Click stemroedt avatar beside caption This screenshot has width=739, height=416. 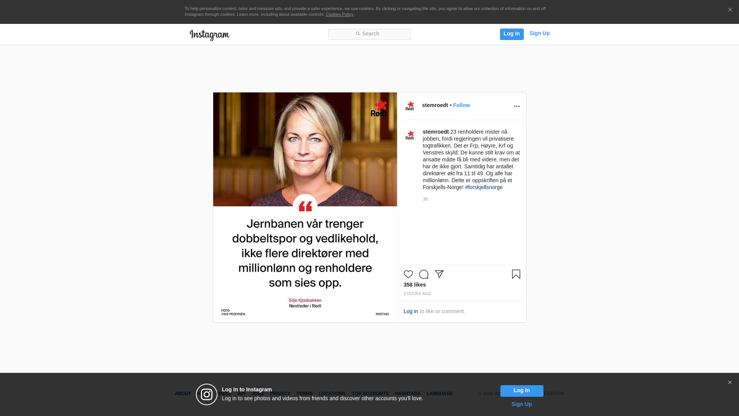(410, 135)
